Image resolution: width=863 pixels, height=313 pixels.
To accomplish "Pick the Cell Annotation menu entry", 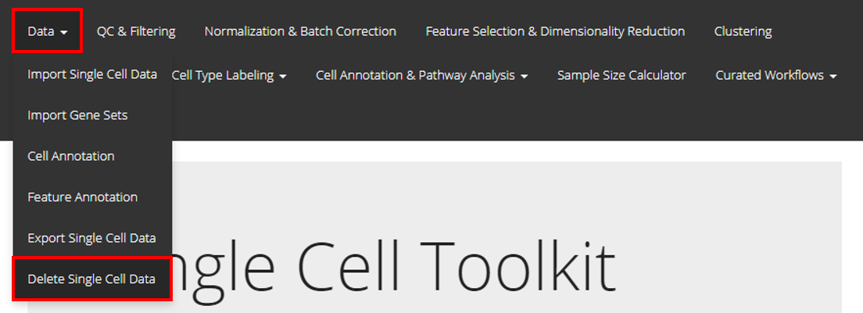I will coord(71,156).
